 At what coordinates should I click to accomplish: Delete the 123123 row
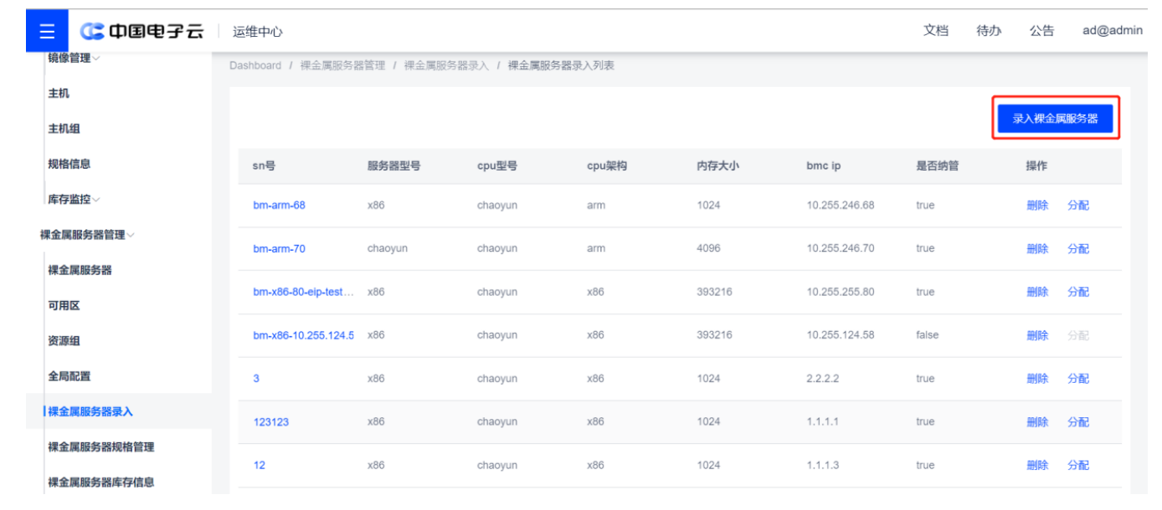pos(1037,422)
